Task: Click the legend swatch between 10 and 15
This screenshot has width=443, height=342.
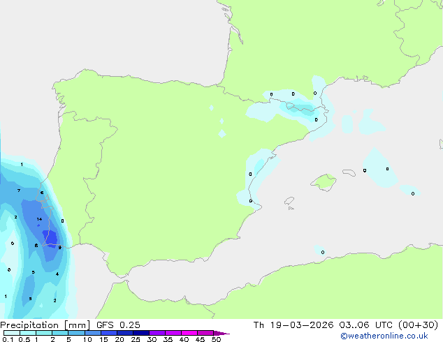Action: (93, 333)
